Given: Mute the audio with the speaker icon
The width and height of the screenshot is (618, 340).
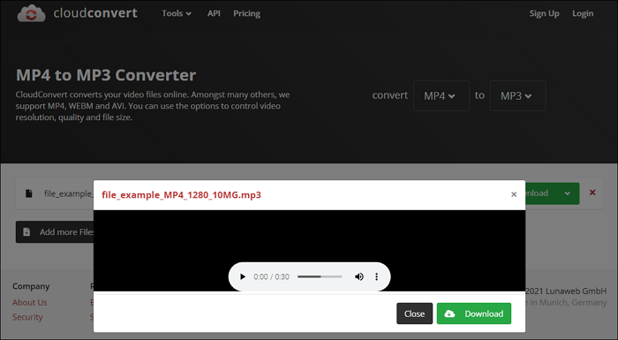Looking at the screenshot, I should point(358,277).
